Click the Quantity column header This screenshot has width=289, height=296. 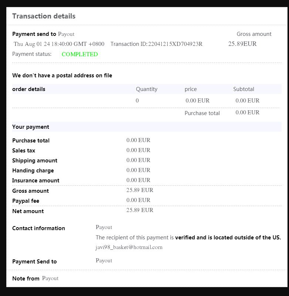tap(147, 89)
